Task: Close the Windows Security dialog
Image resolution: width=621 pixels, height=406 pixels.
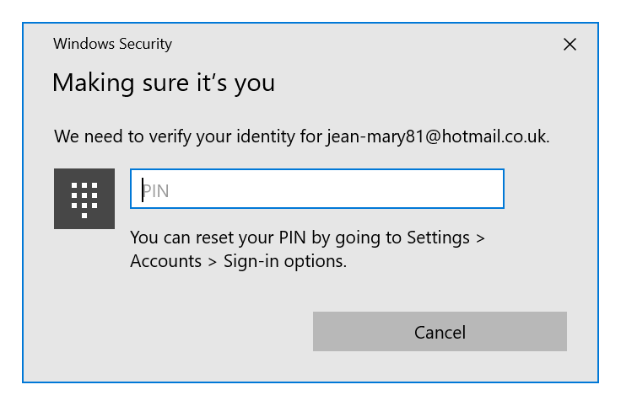Action: click(x=570, y=45)
